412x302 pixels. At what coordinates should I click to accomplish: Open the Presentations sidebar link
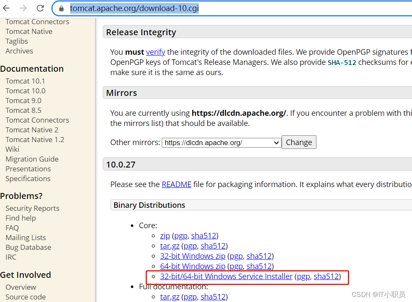(x=28, y=169)
